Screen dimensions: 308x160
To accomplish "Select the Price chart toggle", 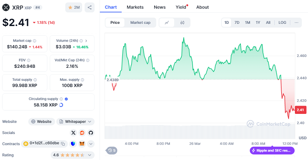I will [115, 23].
